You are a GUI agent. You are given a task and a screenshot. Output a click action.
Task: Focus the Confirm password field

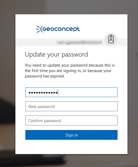point(71,120)
